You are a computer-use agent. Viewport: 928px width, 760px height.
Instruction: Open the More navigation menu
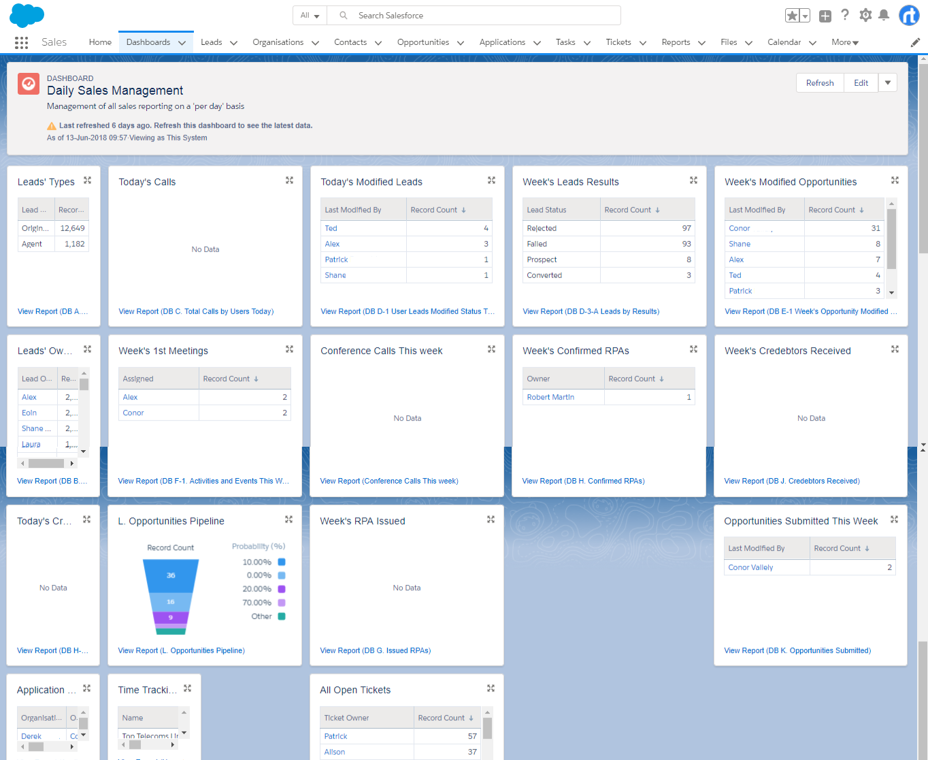845,42
